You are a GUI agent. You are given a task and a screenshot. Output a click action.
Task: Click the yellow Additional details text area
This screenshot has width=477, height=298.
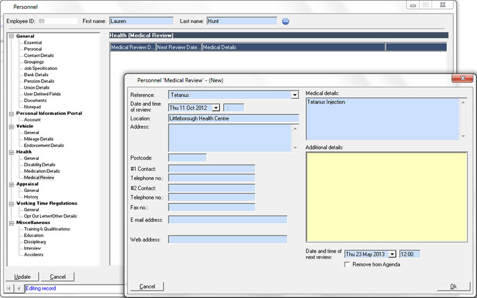[386, 197]
